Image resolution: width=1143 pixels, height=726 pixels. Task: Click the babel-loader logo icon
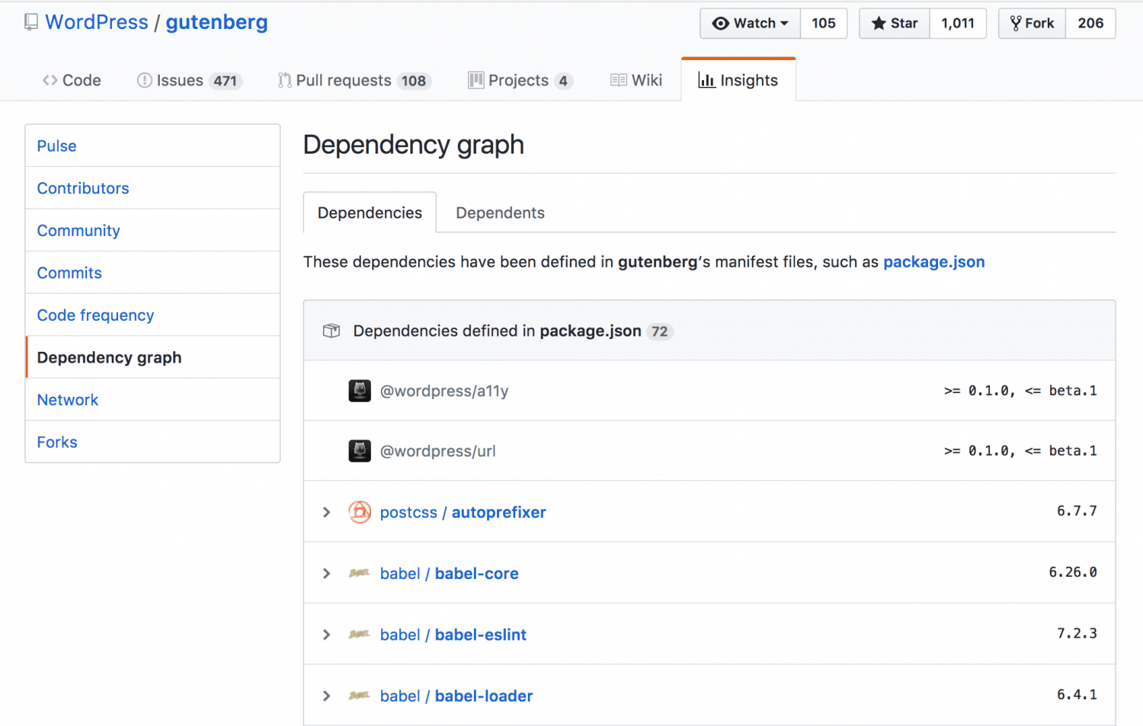(359, 696)
